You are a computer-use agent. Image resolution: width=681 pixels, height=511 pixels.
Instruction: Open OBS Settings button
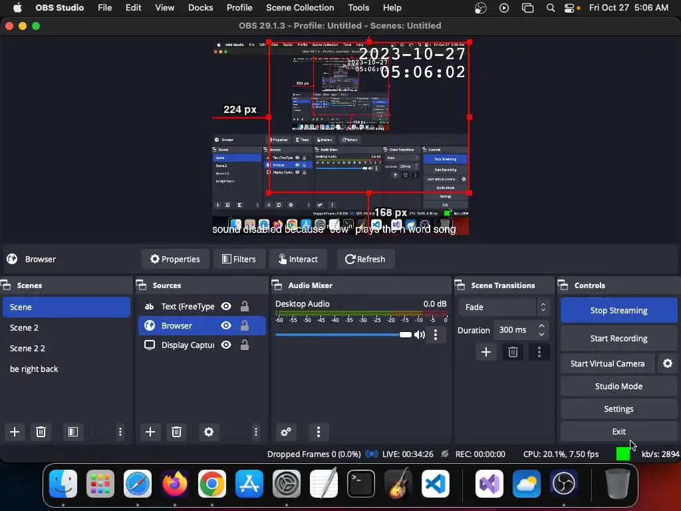618,409
